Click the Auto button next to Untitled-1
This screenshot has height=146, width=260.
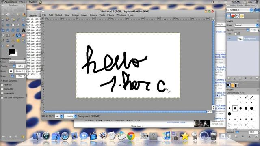click(x=257, y=10)
